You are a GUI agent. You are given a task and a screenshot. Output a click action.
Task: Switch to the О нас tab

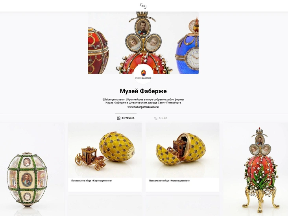pyautogui.click(x=161, y=118)
